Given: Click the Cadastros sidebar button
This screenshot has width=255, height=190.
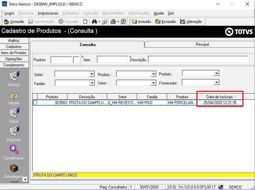Looking at the screenshot, I should click(14, 47).
